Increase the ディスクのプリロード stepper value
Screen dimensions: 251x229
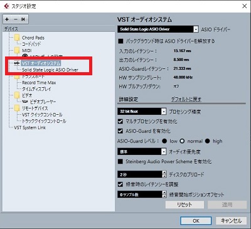click(164, 173)
